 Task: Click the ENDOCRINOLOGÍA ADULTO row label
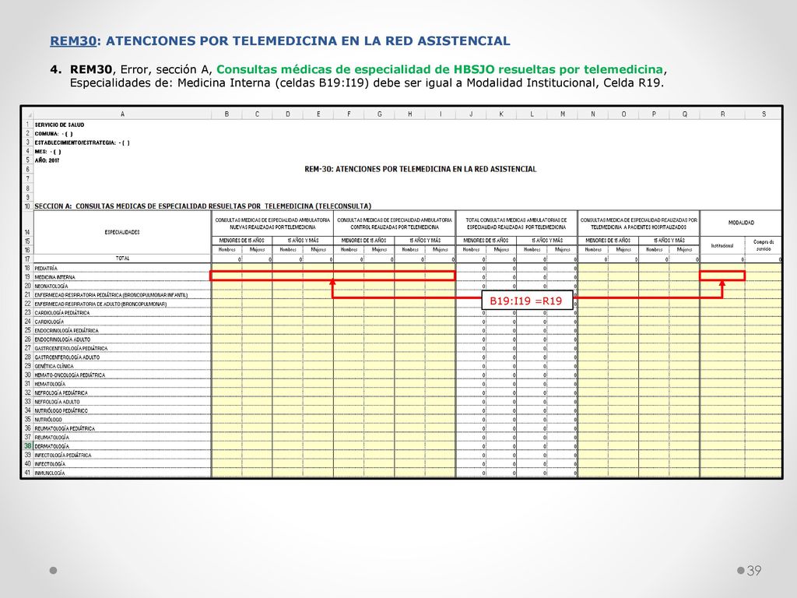(62, 339)
